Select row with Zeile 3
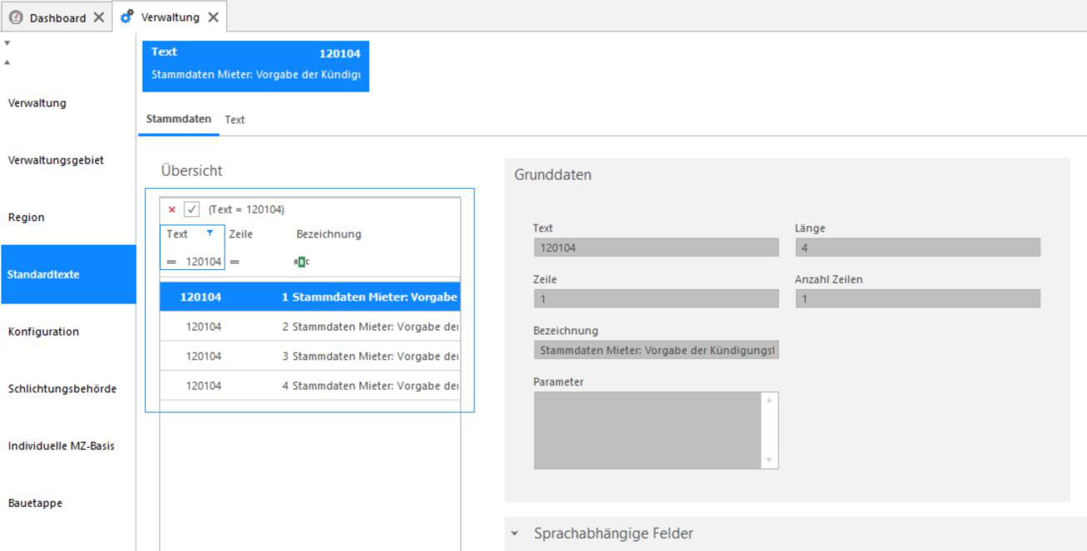 (309, 356)
